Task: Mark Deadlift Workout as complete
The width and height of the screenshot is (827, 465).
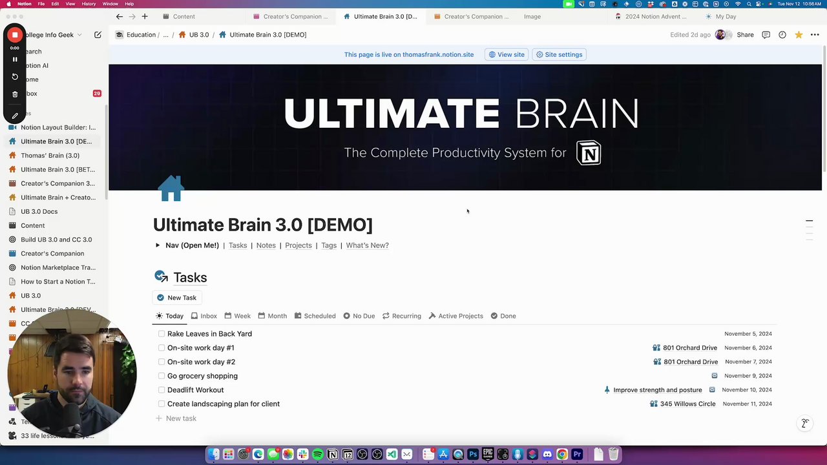Action: click(x=162, y=390)
